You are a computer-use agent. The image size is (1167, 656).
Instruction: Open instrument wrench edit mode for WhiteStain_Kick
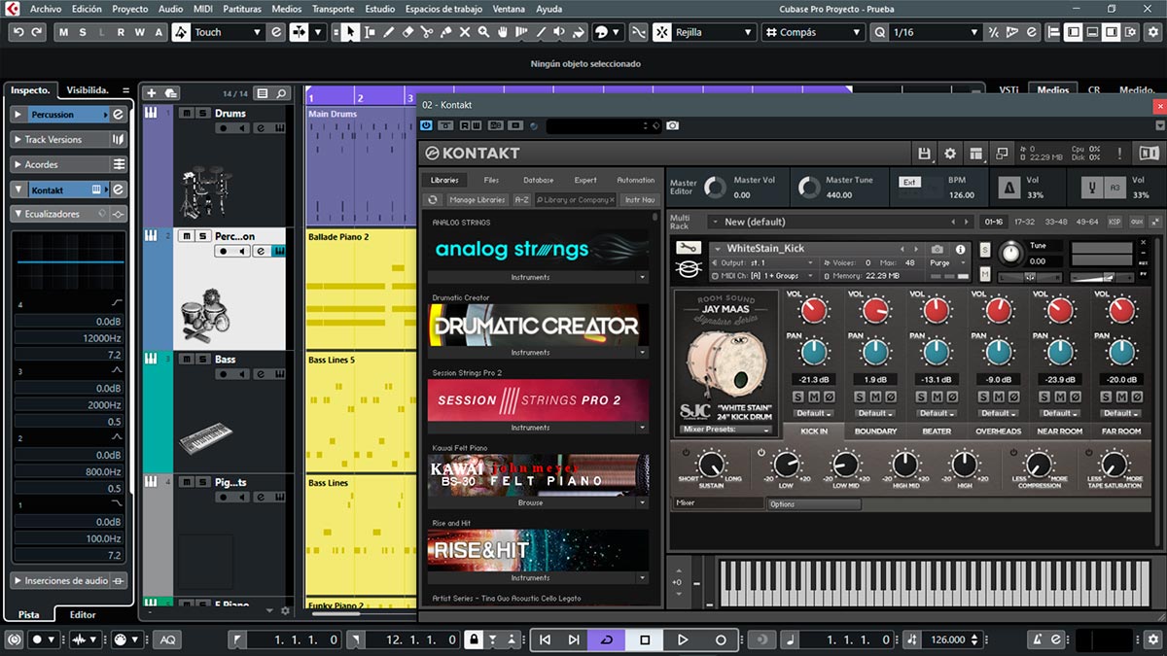tap(688, 248)
